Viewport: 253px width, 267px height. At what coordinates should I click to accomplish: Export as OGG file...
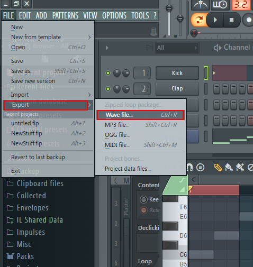click(x=140, y=135)
